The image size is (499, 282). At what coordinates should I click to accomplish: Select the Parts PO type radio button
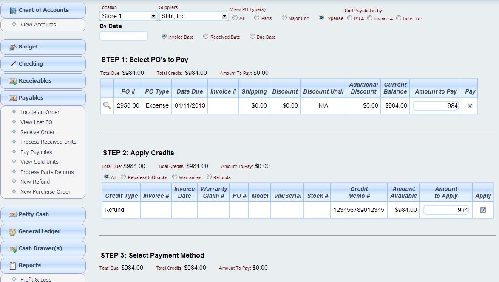[257, 18]
